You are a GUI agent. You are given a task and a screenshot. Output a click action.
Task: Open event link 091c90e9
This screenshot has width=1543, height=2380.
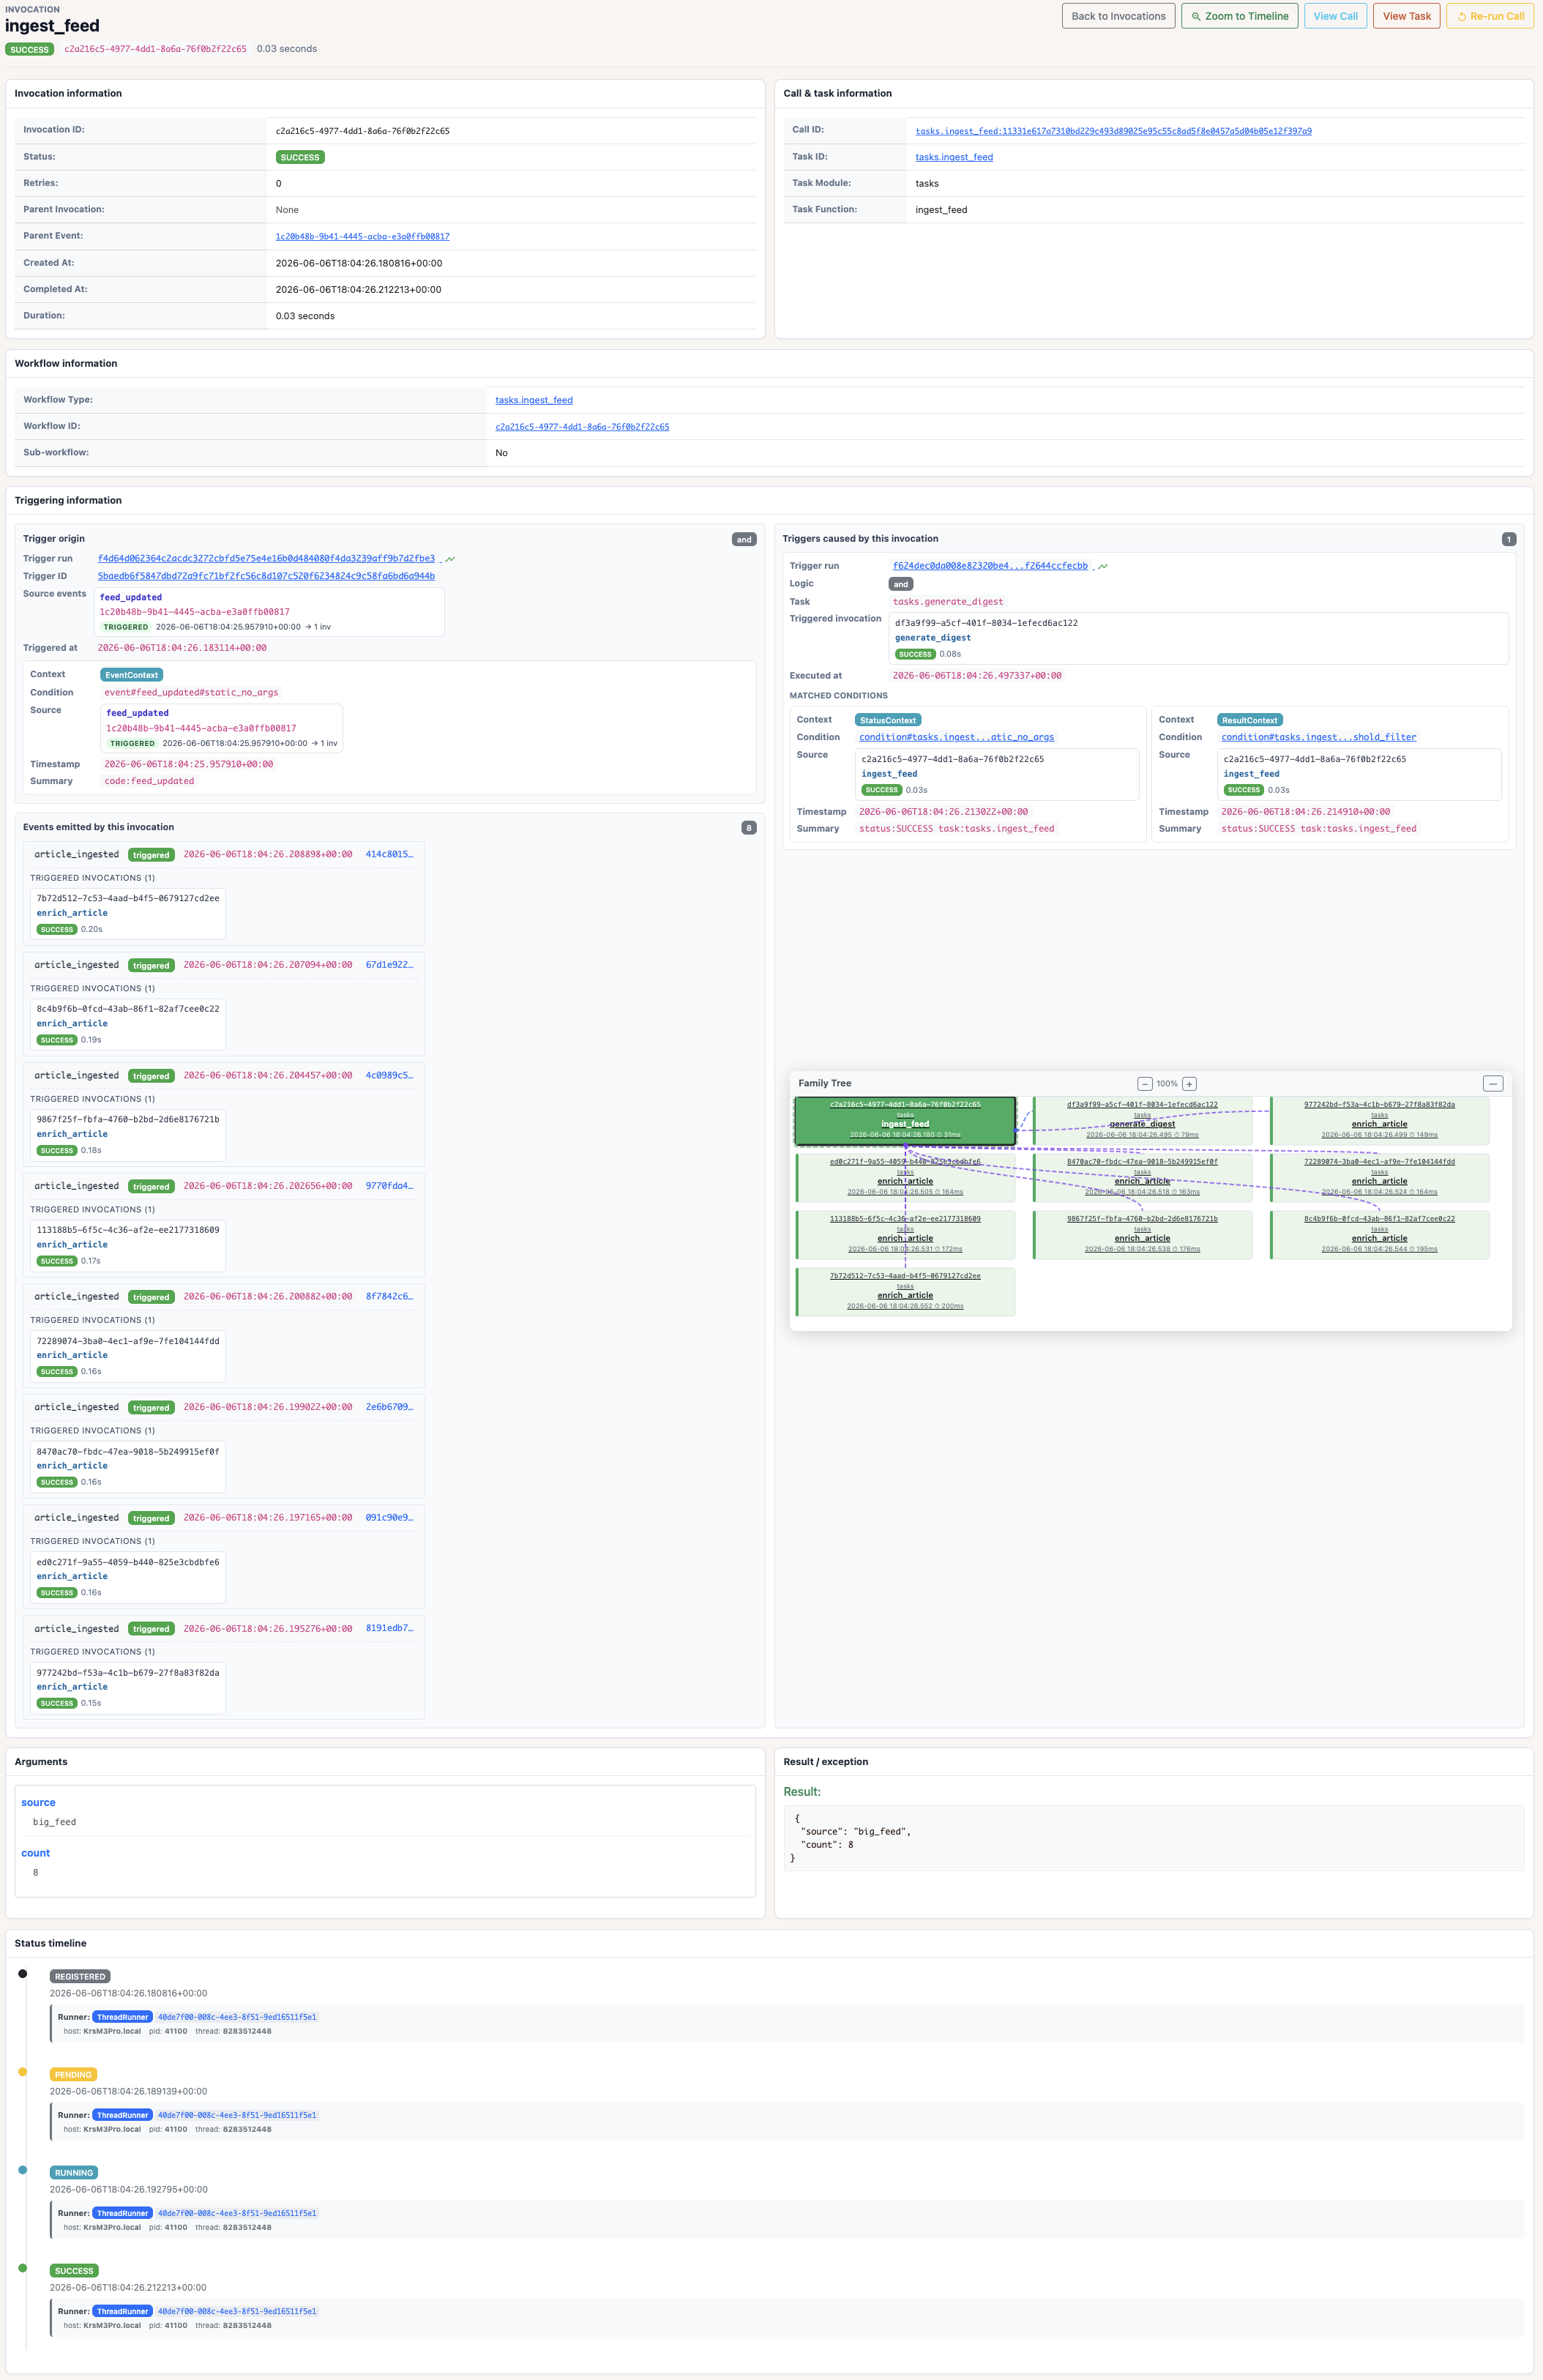point(389,1518)
